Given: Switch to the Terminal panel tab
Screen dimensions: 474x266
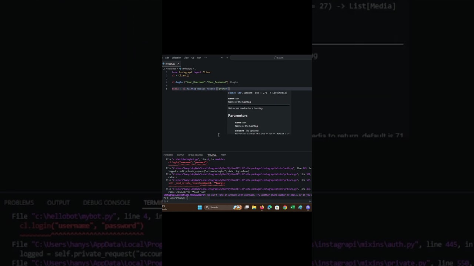Looking at the screenshot, I should [212, 155].
